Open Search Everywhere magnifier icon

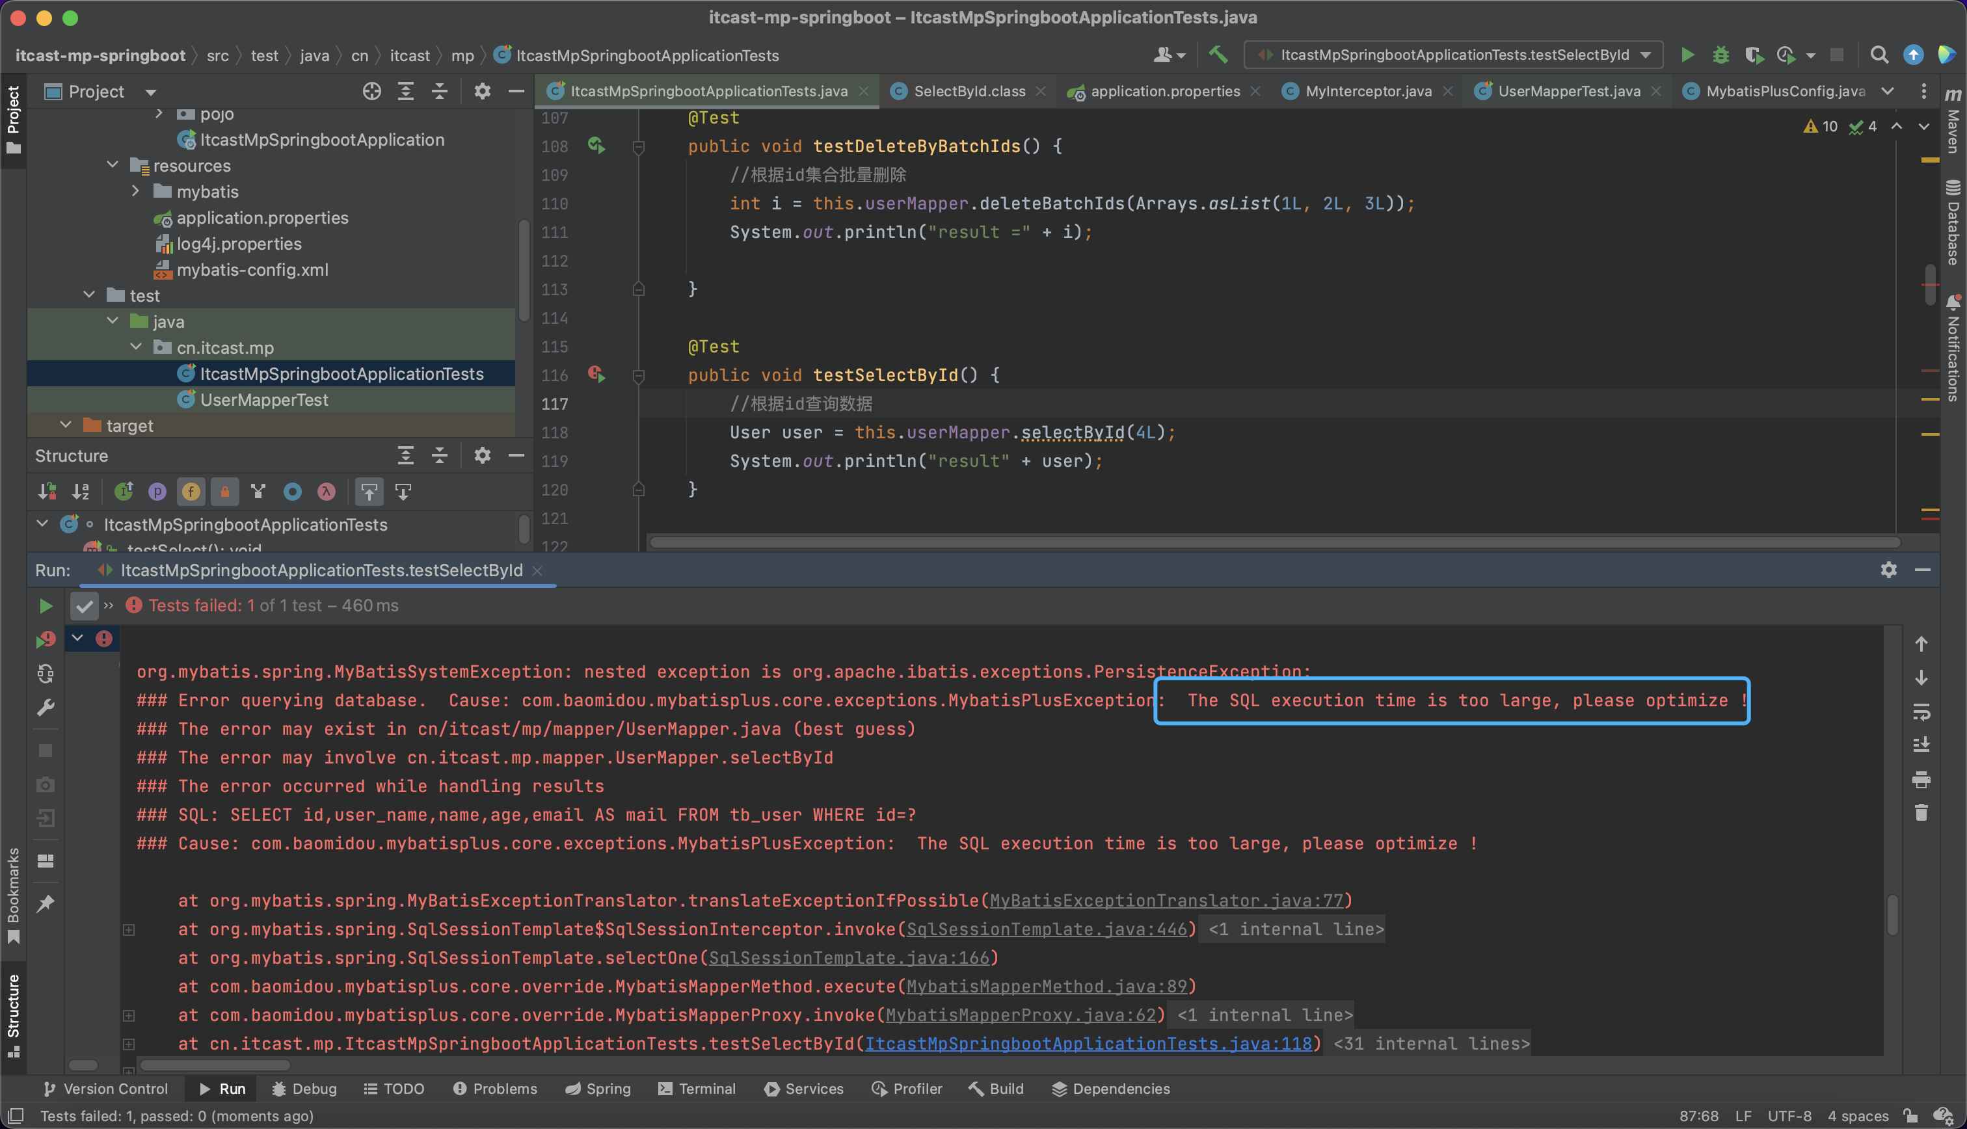[1879, 54]
